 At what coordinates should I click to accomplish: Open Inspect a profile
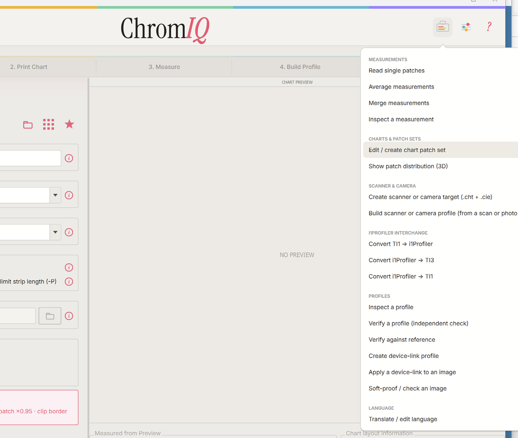pyautogui.click(x=441, y=307)
